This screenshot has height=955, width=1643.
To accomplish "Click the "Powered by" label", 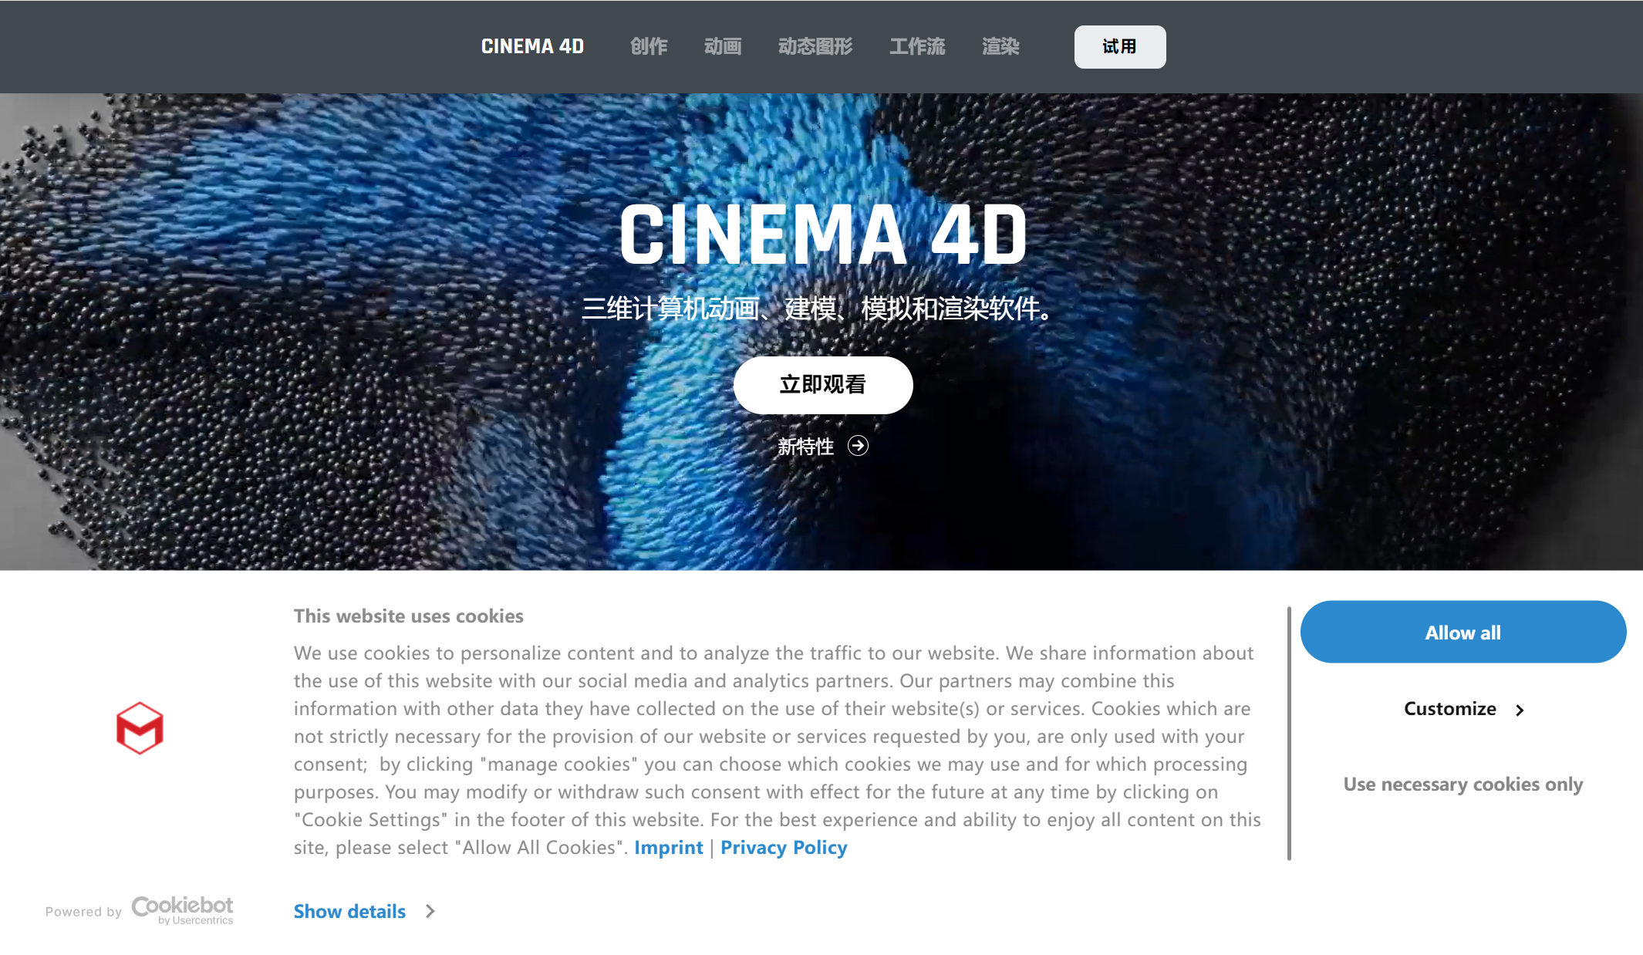I will pyautogui.click(x=83, y=912).
